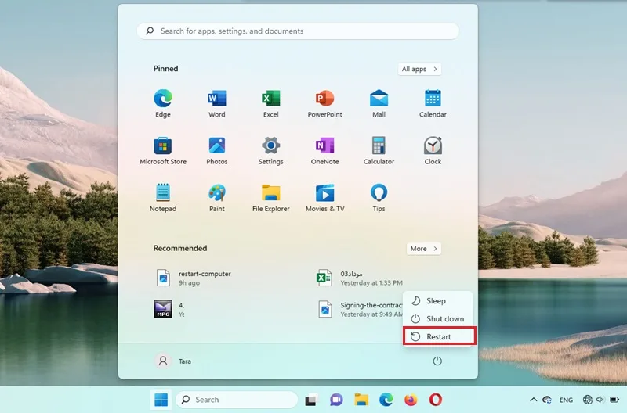Click the Tara user account button
Image resolution: width=627 pixels, height=413 pixels.
coord(174,361)
